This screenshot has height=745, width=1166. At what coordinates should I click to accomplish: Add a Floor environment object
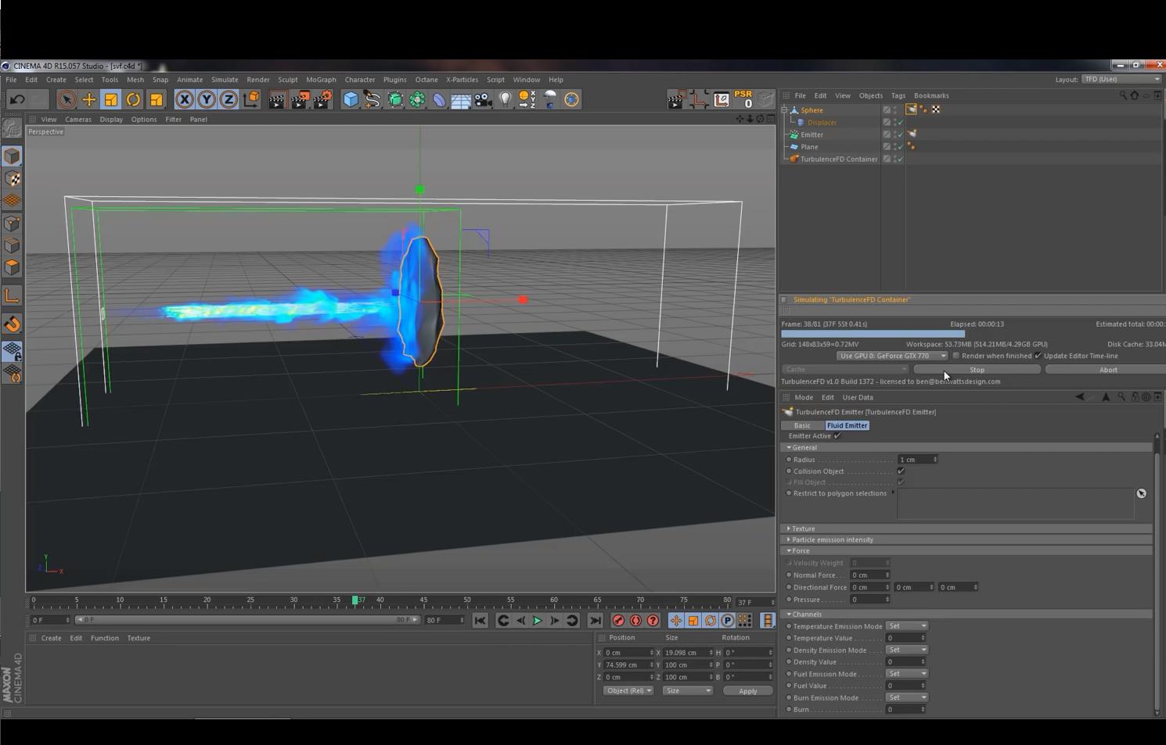[x=461, y=99]
